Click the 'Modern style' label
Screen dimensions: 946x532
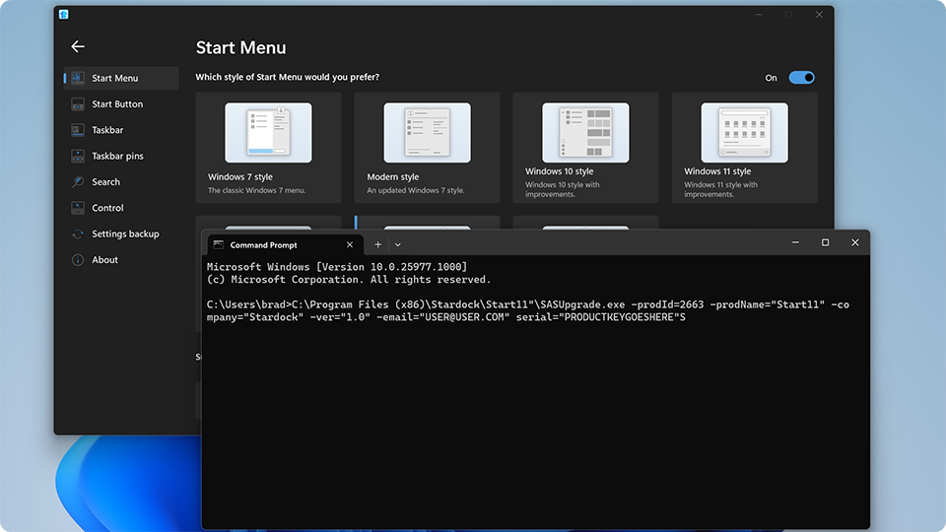(x=393, y=176)
